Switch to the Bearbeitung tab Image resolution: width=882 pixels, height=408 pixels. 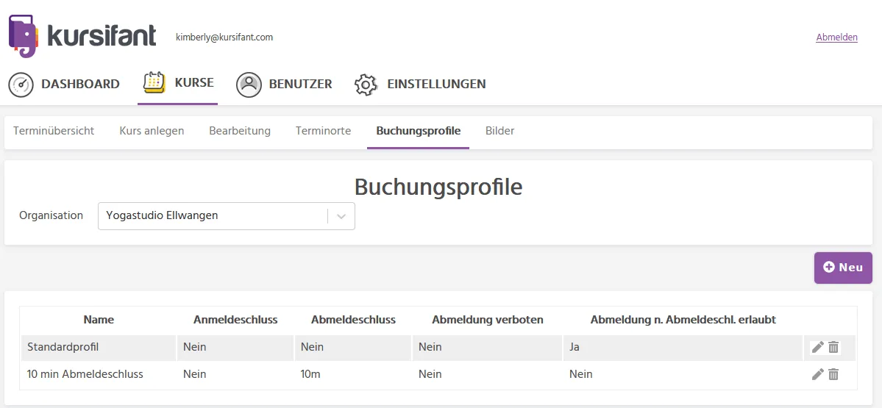click(x=240, y=131)
